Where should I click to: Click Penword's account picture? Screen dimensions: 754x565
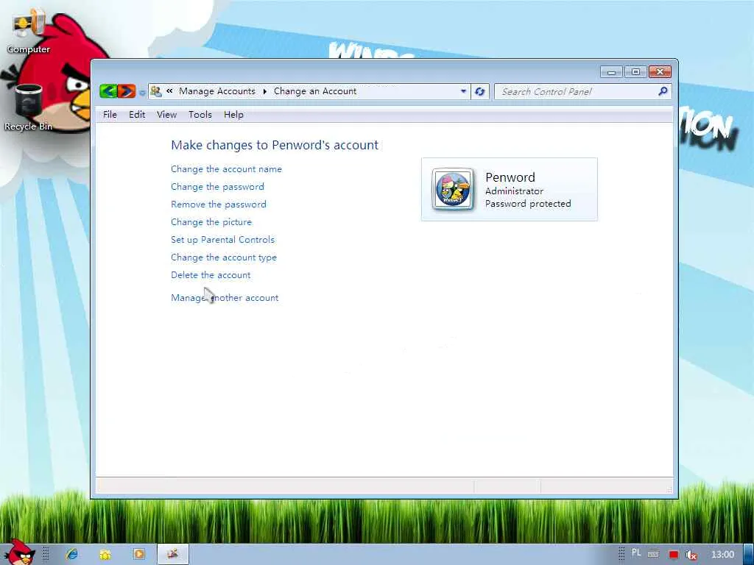point(453,189)
